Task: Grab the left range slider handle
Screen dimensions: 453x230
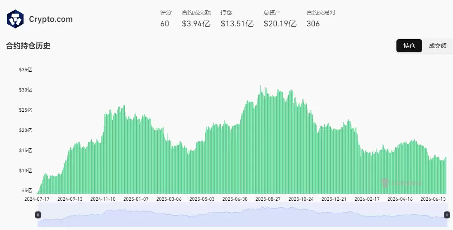Action: (x=38, y=215)
